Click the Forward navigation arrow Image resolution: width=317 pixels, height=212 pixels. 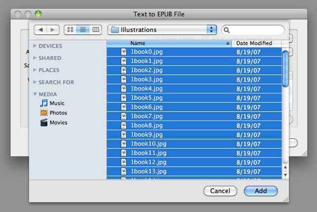pyautogui.click(x=53, y=30)
